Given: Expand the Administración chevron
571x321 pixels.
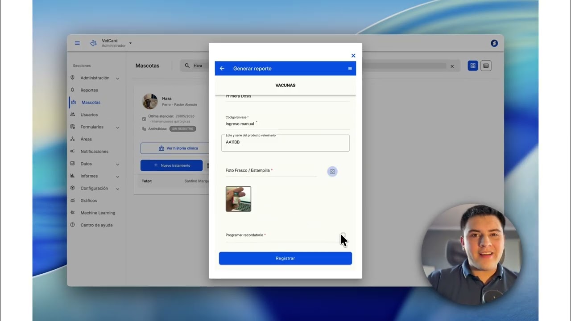Looking at the screenshot, I should click(x=117, y=78).
